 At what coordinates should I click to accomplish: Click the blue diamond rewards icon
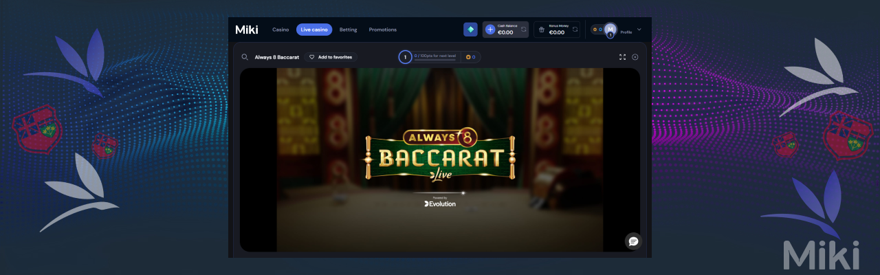[470, 30]
